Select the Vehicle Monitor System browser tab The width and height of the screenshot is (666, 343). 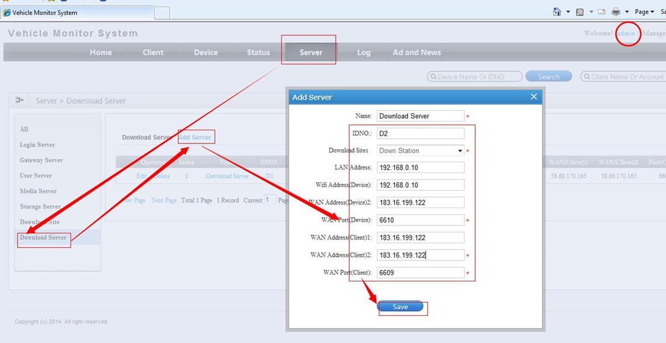tap(77, 13)
